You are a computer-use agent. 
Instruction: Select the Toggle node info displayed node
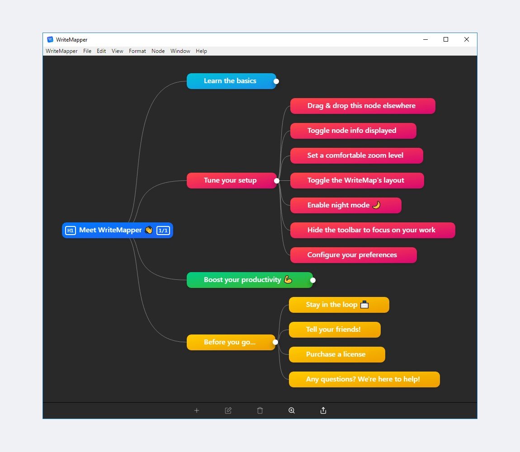pyautogui.click(x=353, y=131)
